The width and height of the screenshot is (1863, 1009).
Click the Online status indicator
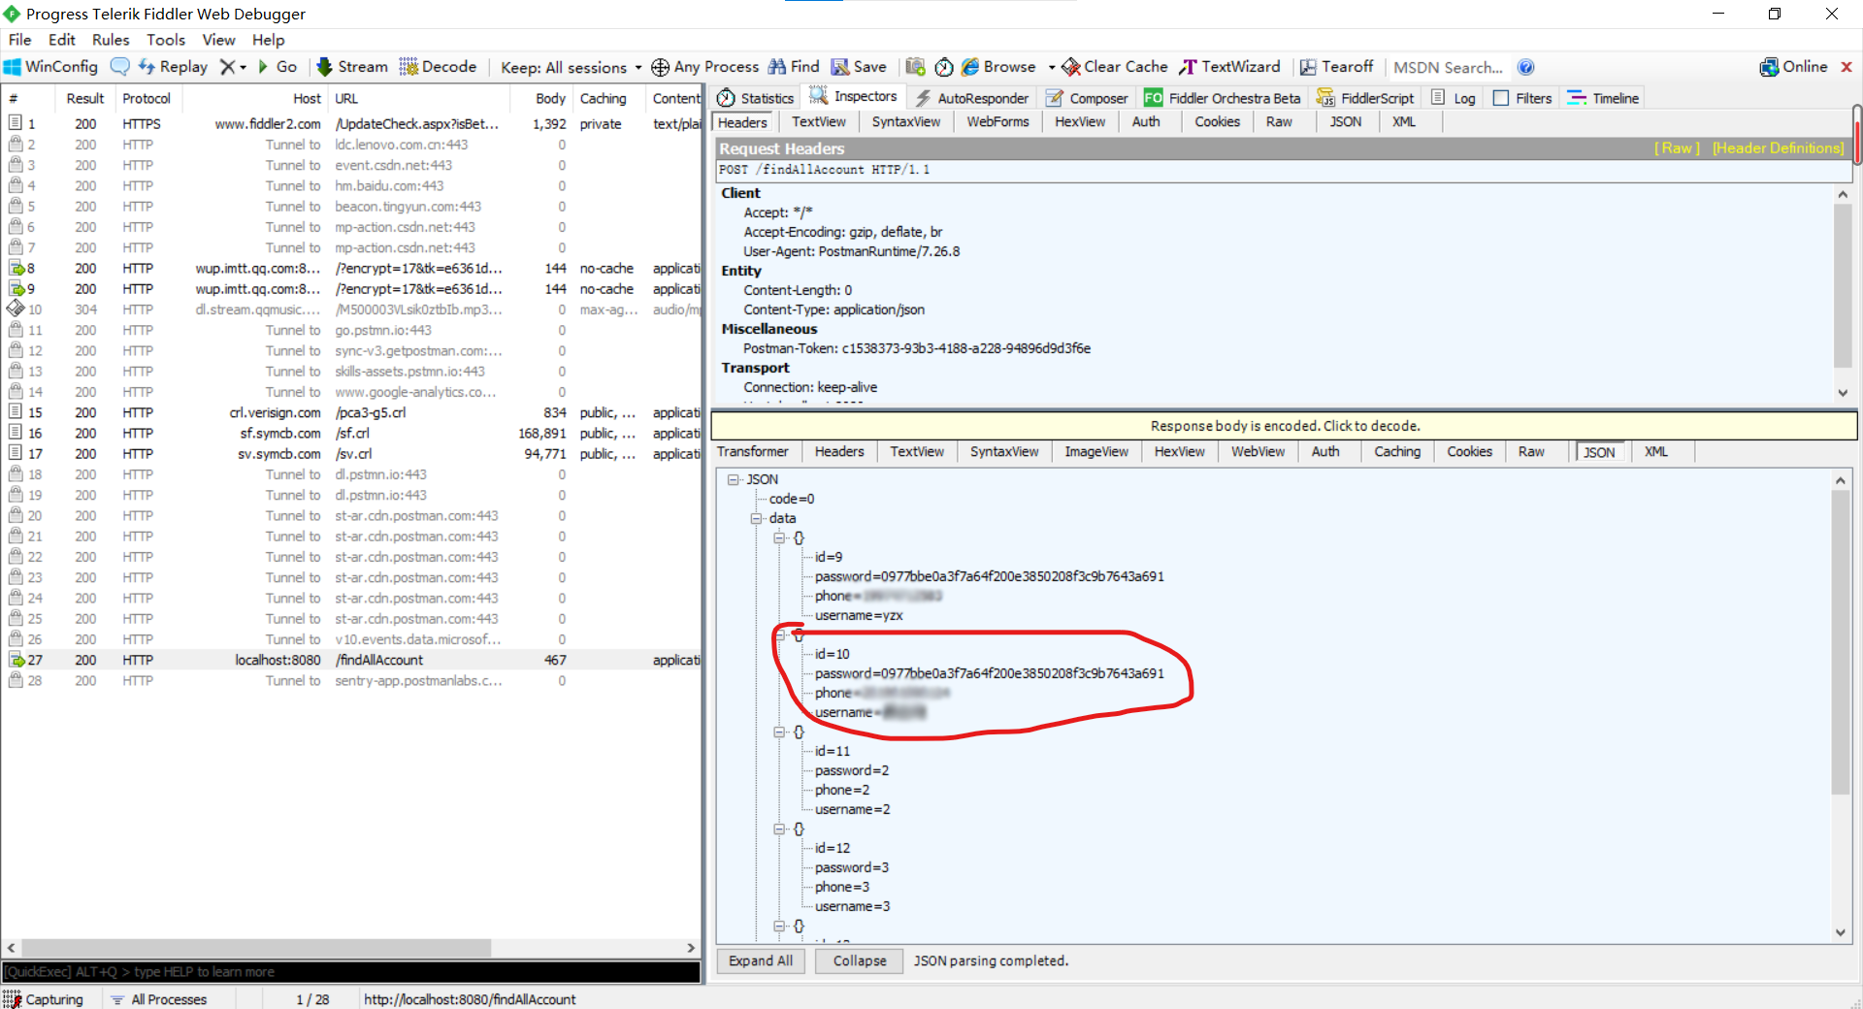tap(1794, 67)
